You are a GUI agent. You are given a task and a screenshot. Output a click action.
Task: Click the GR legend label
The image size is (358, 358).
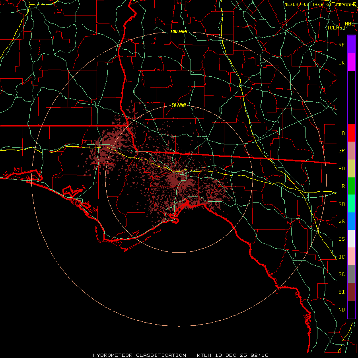(342, 151)
